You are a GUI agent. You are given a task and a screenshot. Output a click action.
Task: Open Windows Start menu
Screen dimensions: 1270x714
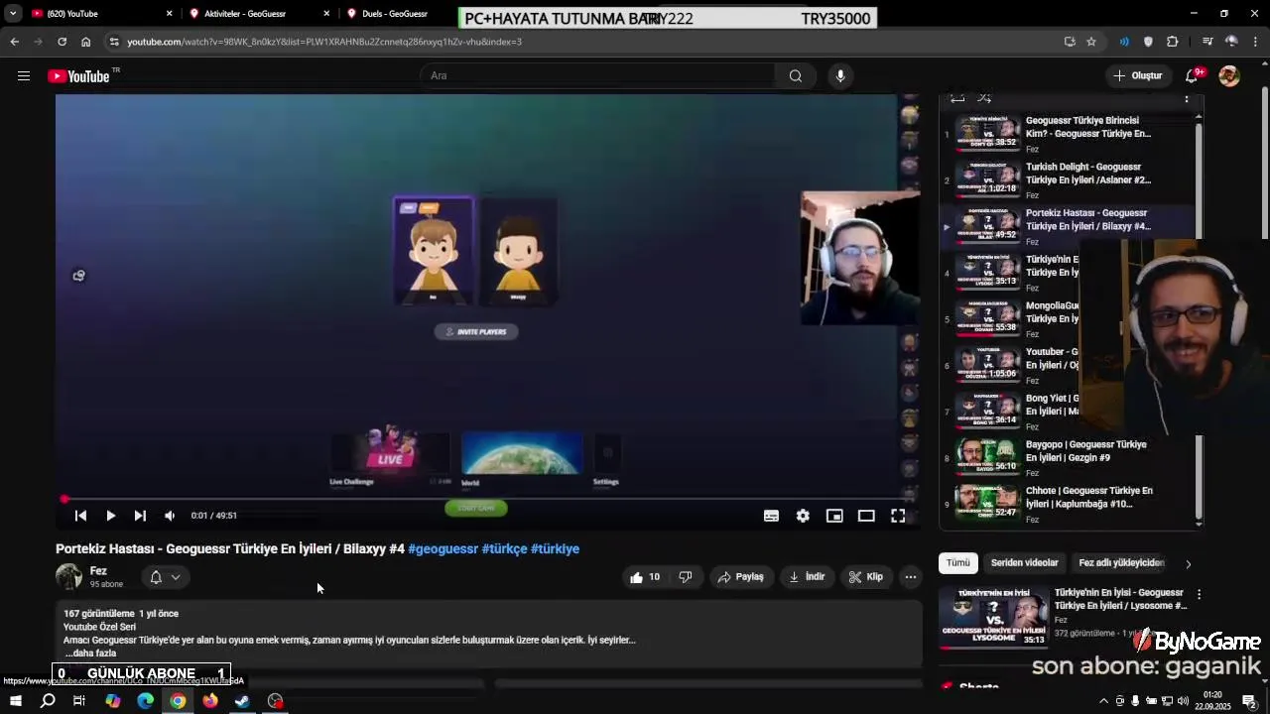[x=15, y=701]
